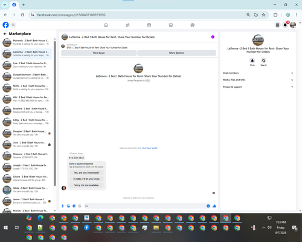Screen dimensions: 302x242
Task: Click the View buyer button
Action: tap(98, 53)
